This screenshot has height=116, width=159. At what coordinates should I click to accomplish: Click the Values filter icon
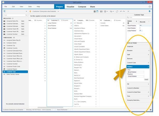point(128,23)
